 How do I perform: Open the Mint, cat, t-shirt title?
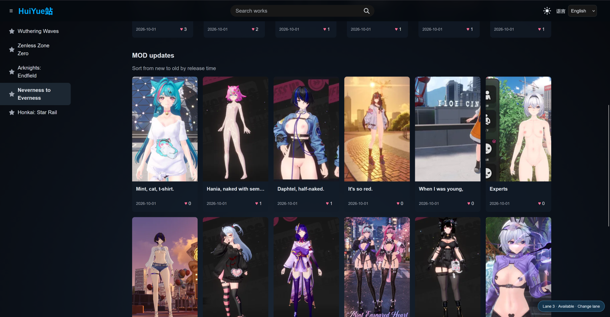[155, 189]
